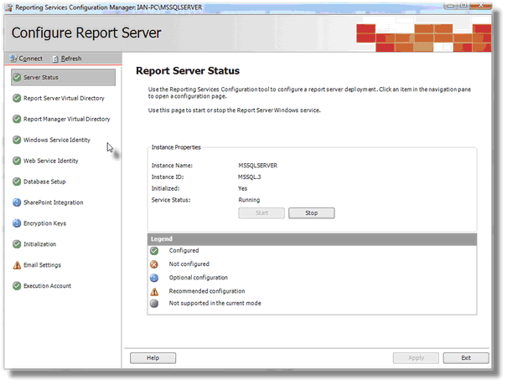Click the Optional configuration legend text
Viewport: 507px width, 384px height.
(199, 278)
